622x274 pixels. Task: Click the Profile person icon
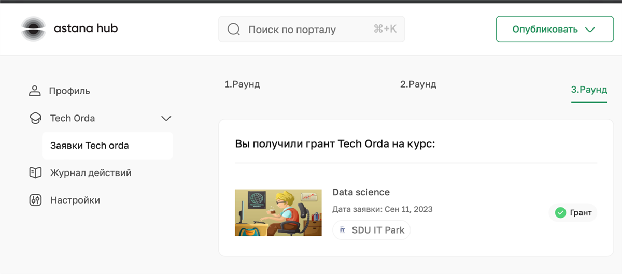click(x=35, y=91)
